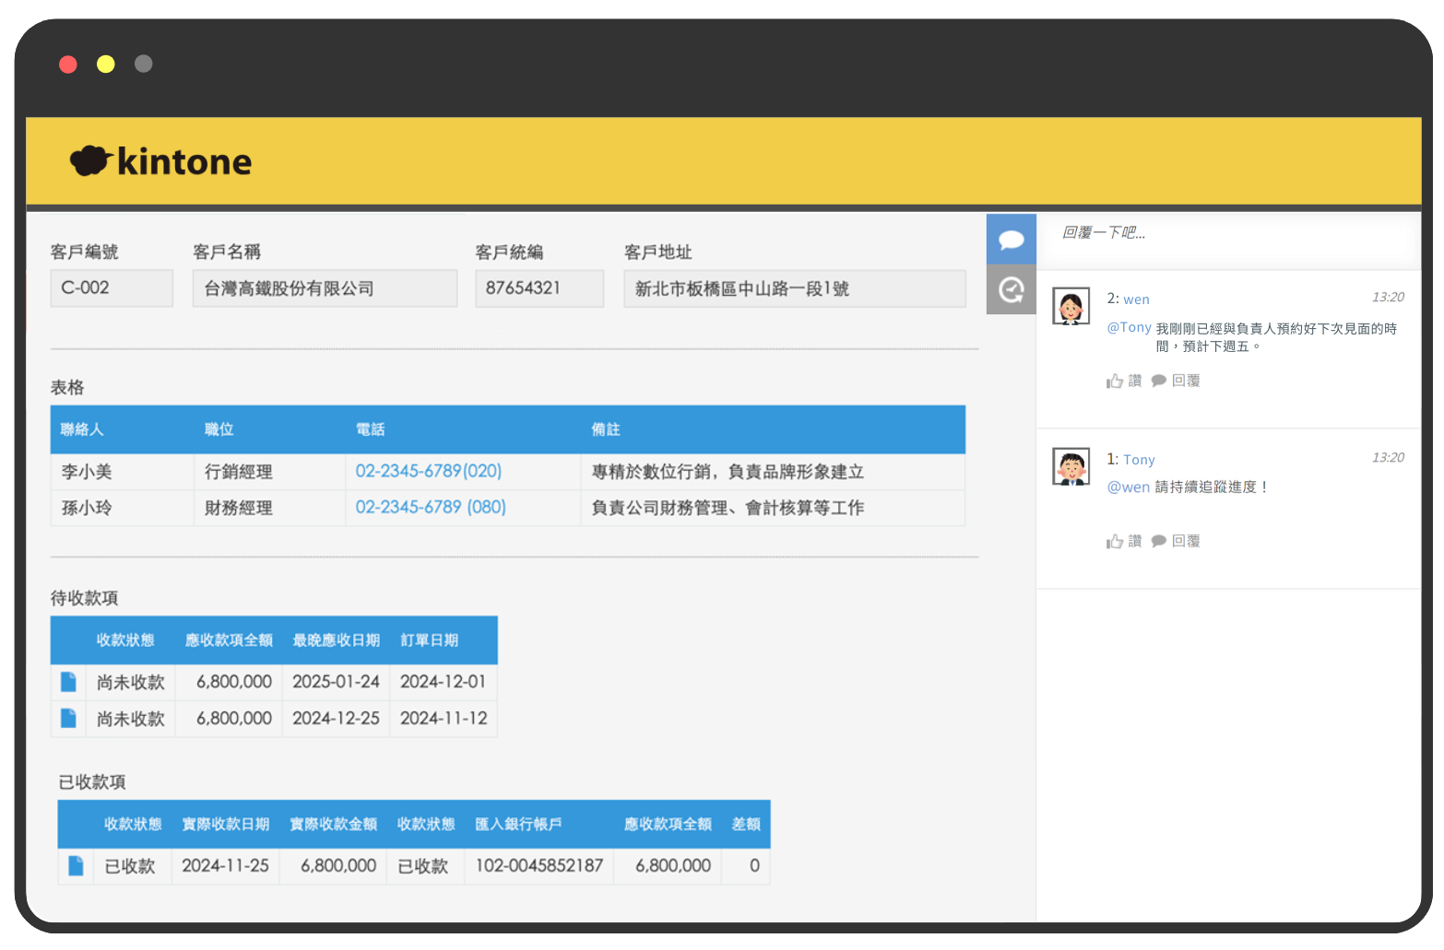Select the 財務經理 position cell
Screen dimensions: 1444x950
[269, 508]
